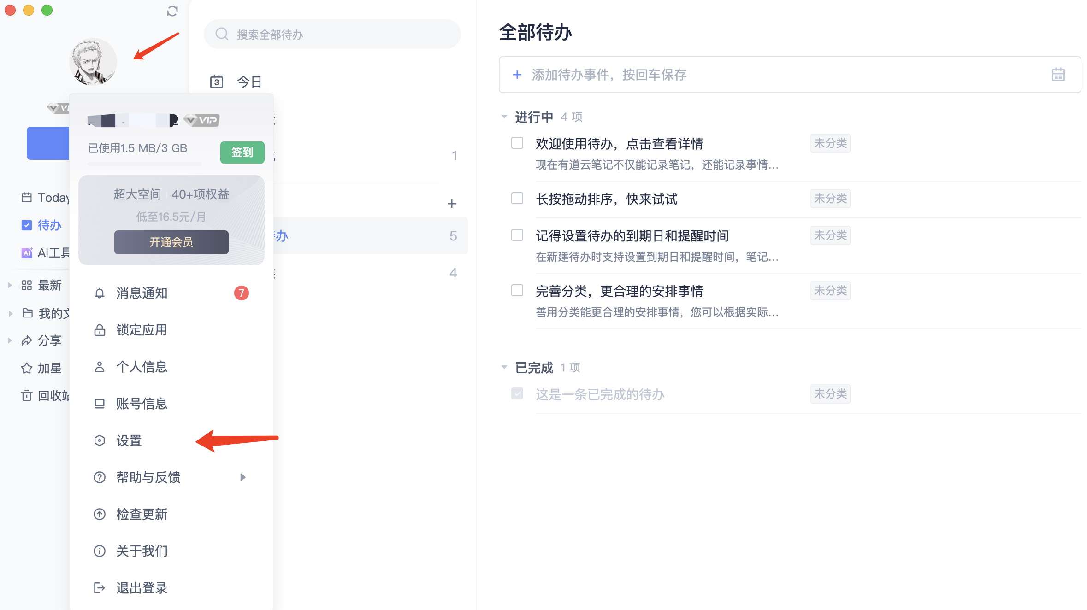
Task: Click the plus button to add category
Action: pos(452,204)
